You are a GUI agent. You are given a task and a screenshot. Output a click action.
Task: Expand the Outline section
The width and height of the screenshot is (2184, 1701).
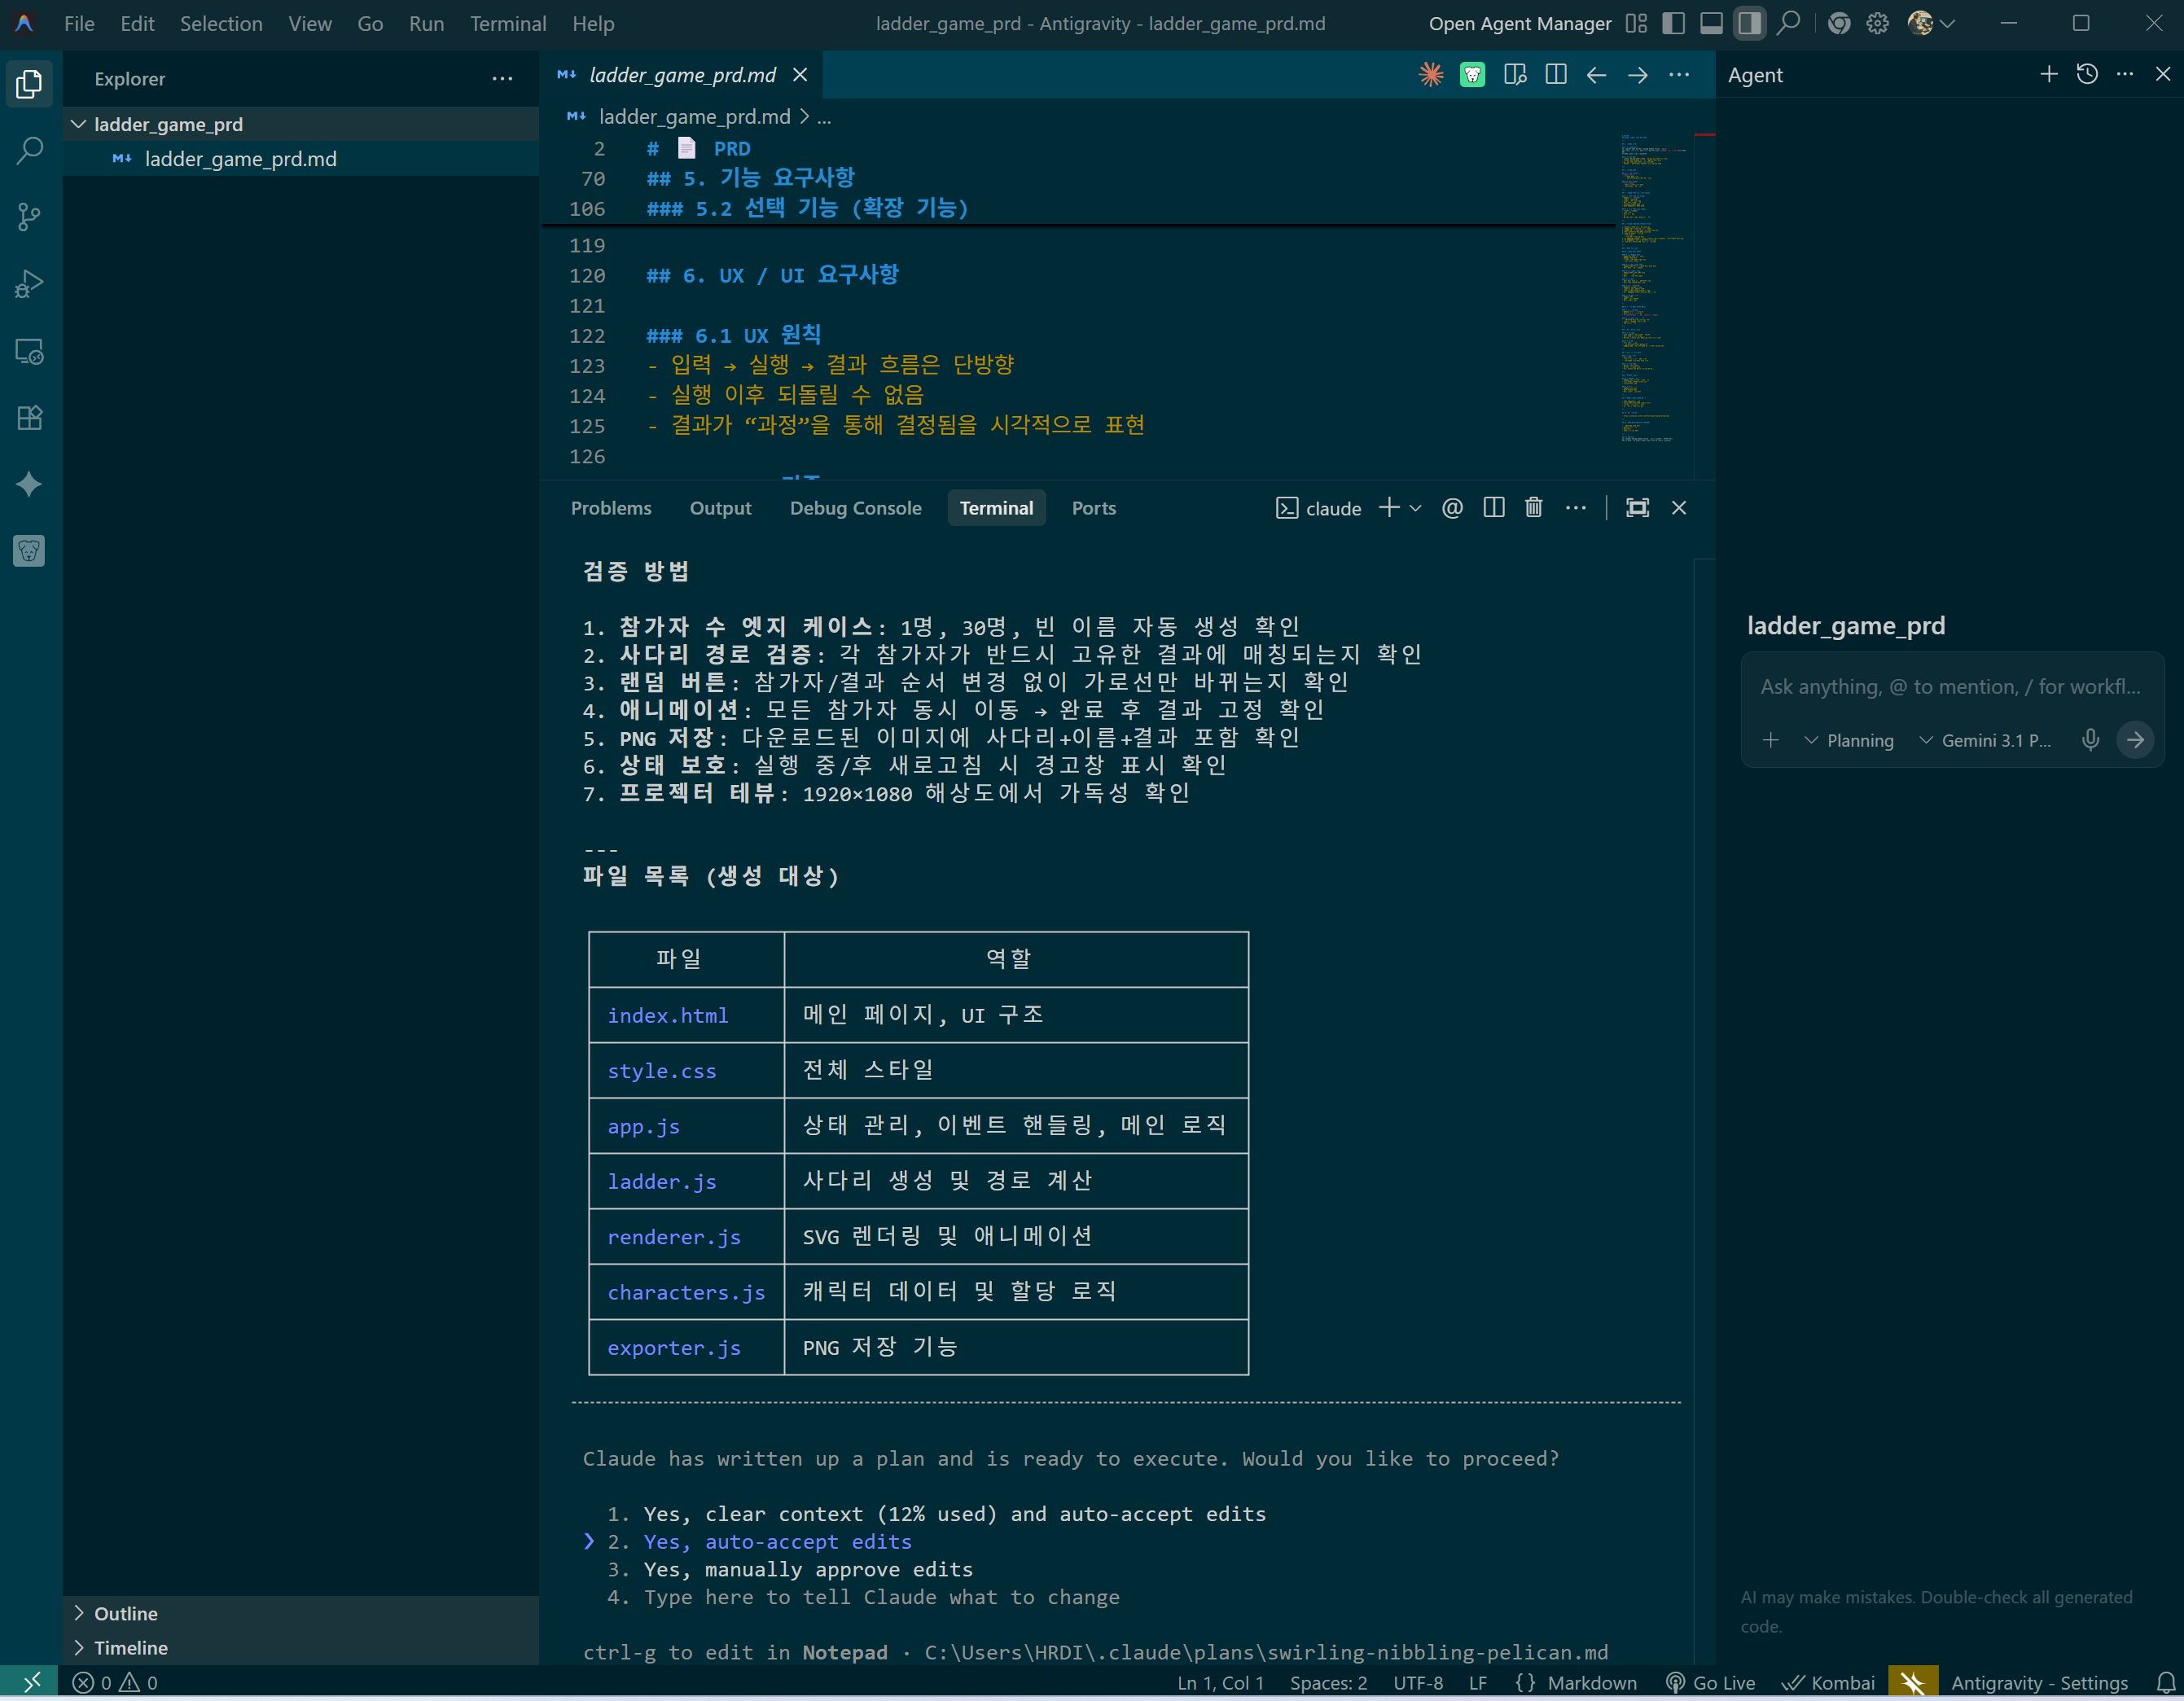pyautogui.click(x=125, y=1613)
